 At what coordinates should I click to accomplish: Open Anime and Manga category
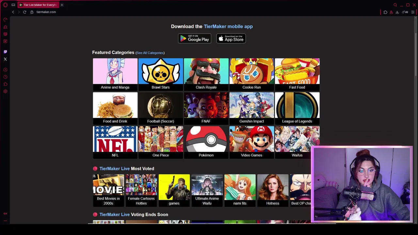pyautogui.click(x=115, y=74)
